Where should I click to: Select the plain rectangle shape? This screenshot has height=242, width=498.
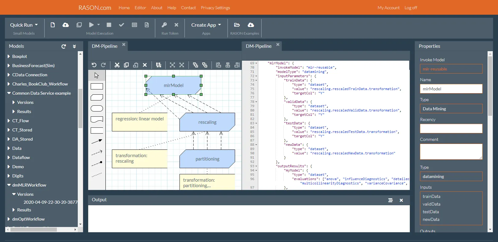coord(97,86)
